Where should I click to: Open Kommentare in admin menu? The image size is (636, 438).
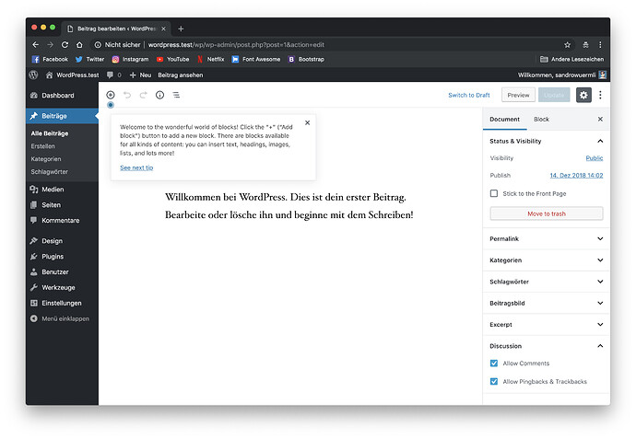tap(62, 221)
